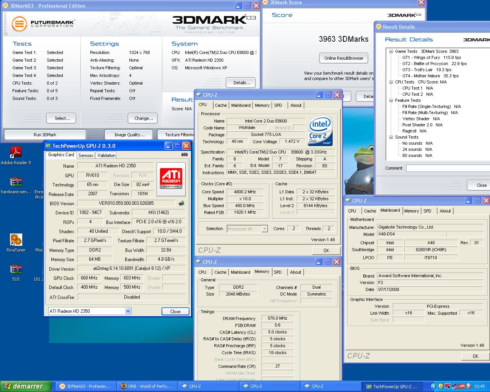Viewport: 490px width, 392px height.
Task: Click Change... button under Settings
Action: pos(144,118)
